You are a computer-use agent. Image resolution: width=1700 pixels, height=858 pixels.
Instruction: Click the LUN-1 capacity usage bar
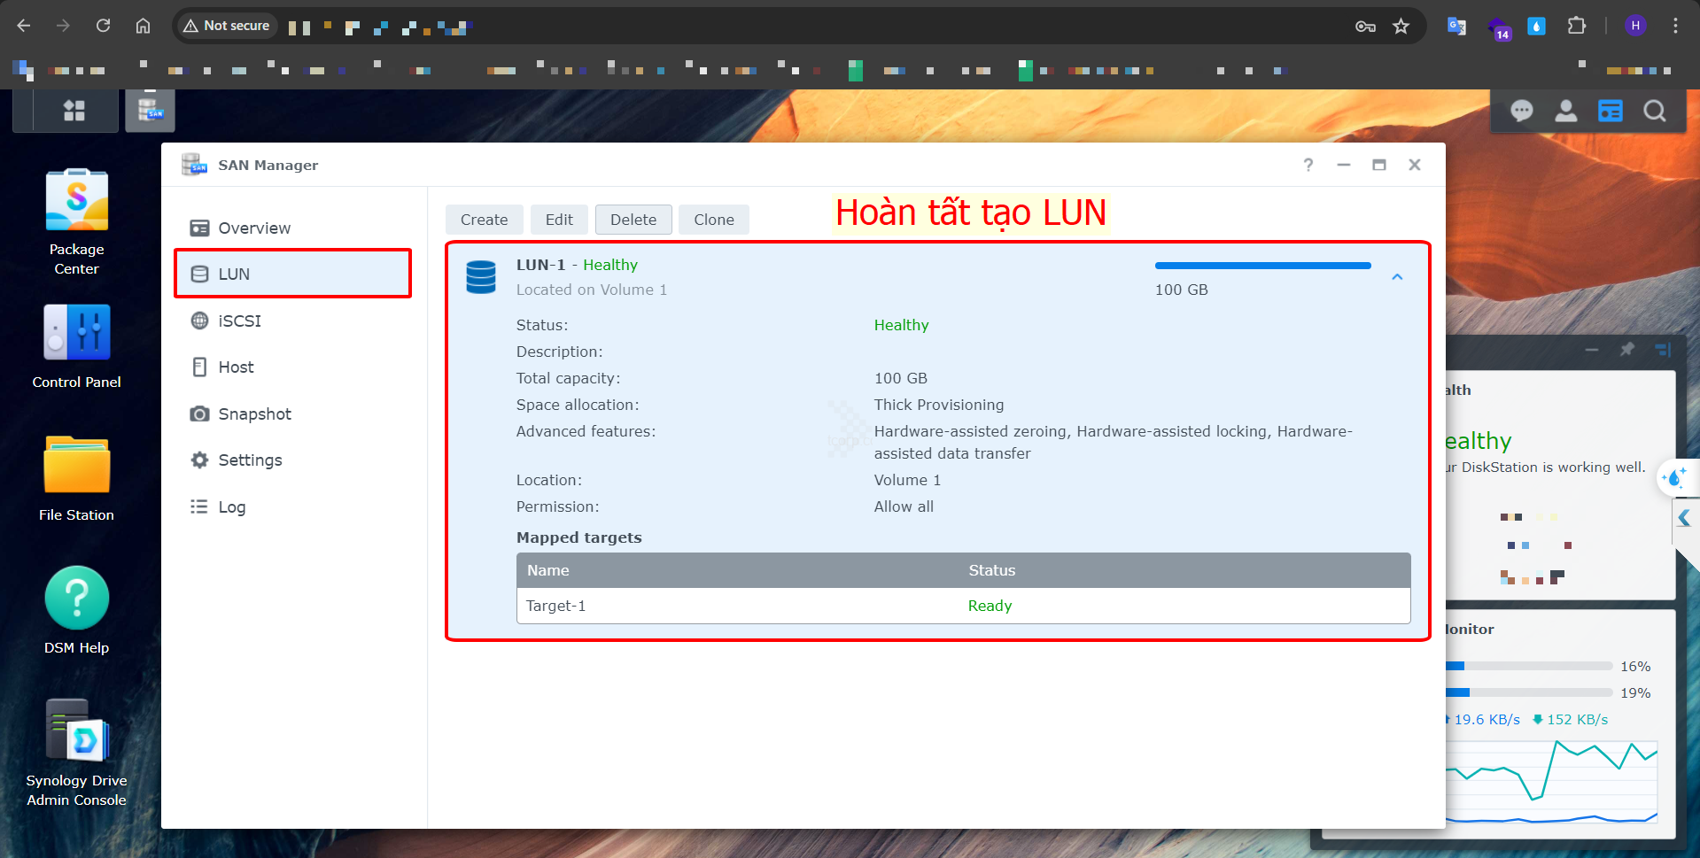click(x=1262, y=266)
